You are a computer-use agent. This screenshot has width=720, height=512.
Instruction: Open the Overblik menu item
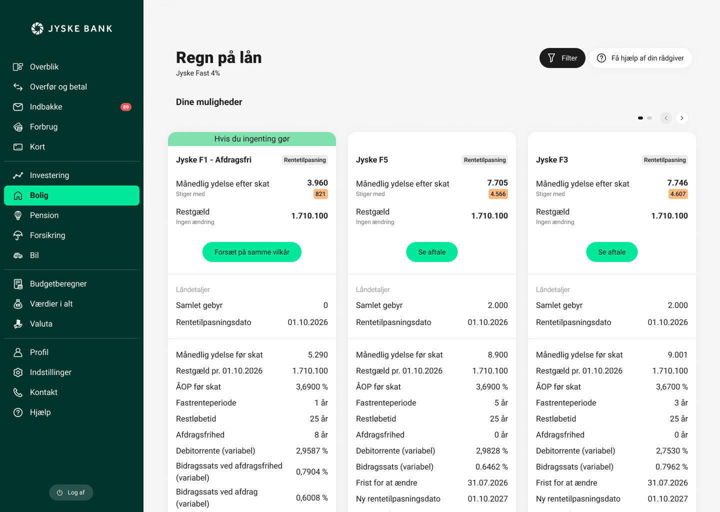71,67
